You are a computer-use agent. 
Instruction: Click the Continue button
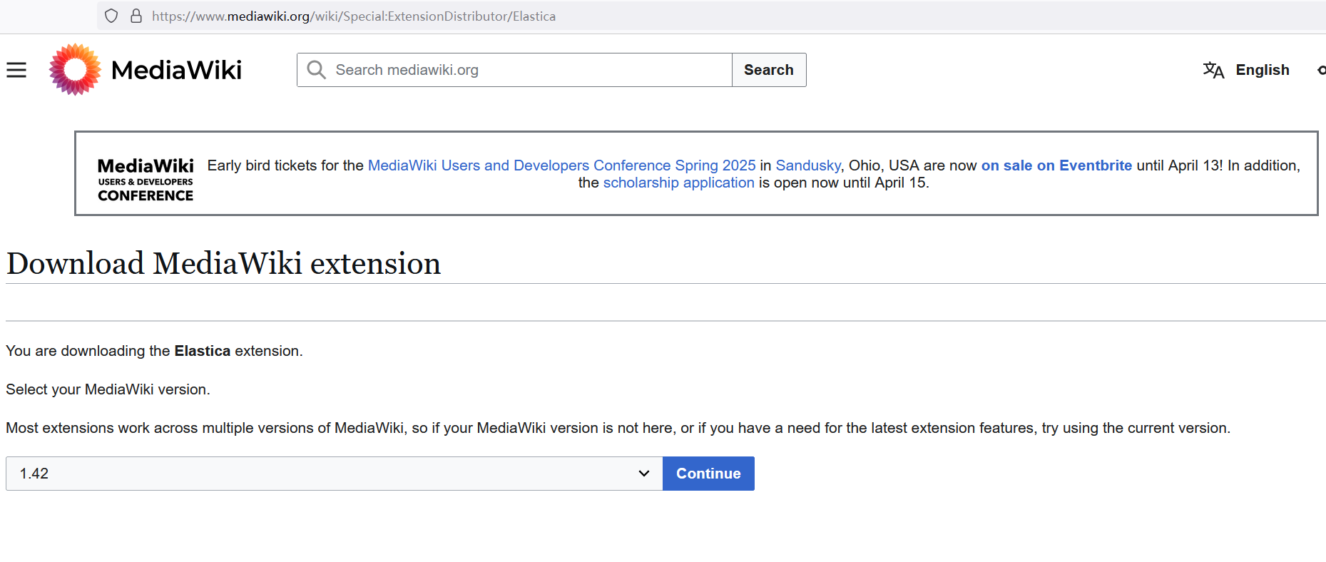pos(708,474)
